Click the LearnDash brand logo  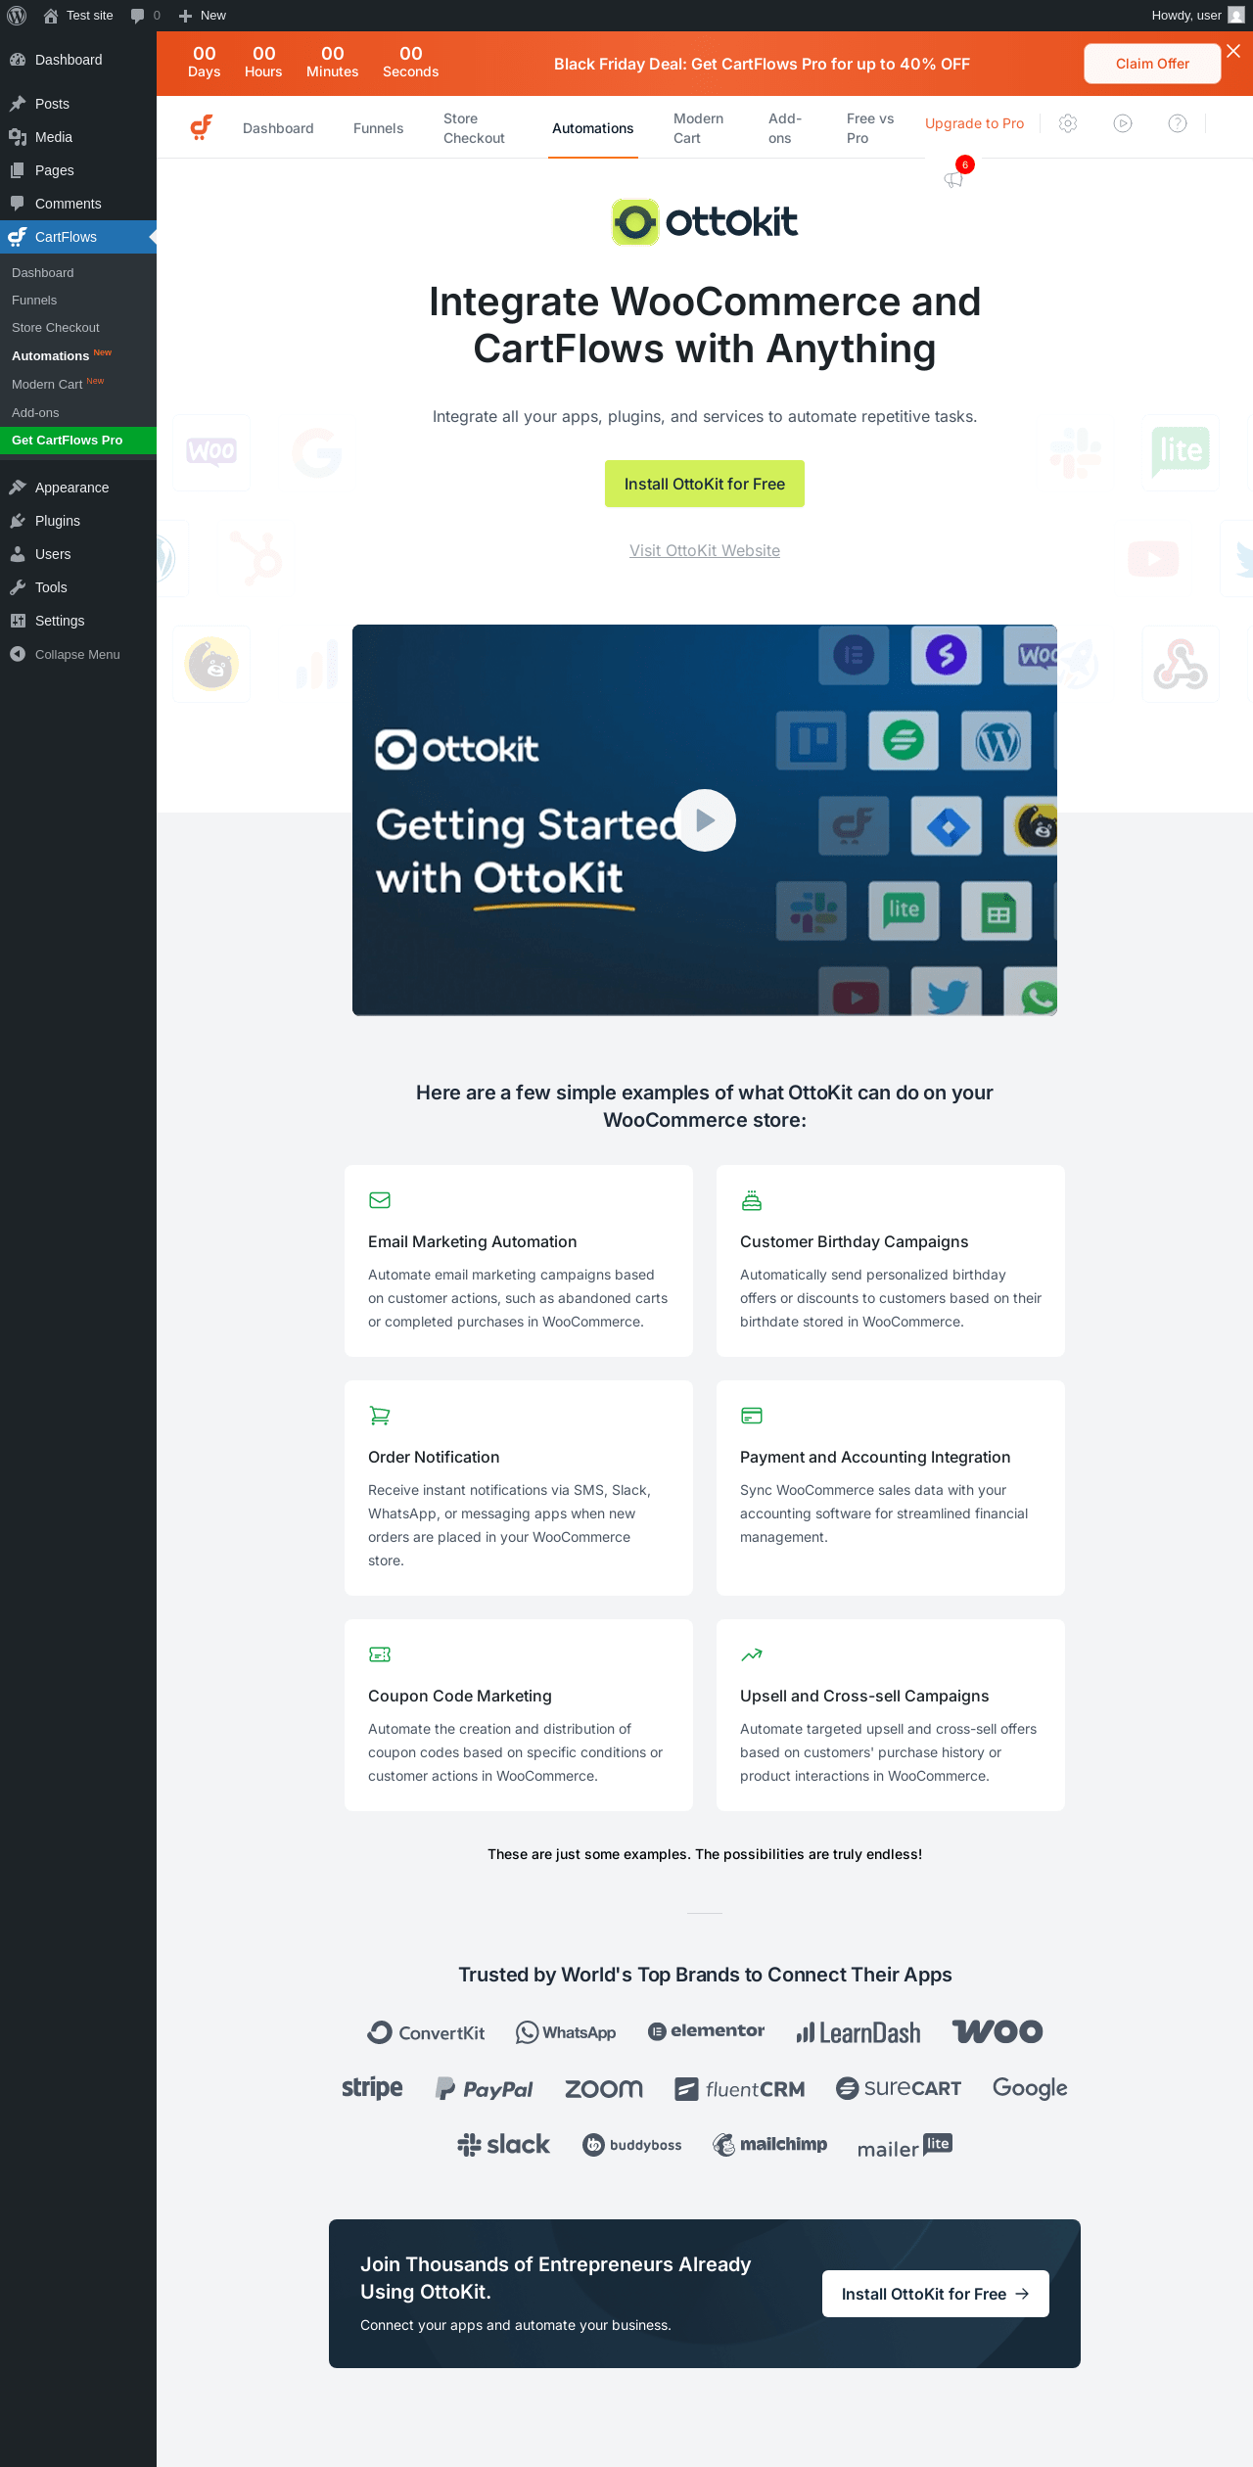click(859, 2032)
